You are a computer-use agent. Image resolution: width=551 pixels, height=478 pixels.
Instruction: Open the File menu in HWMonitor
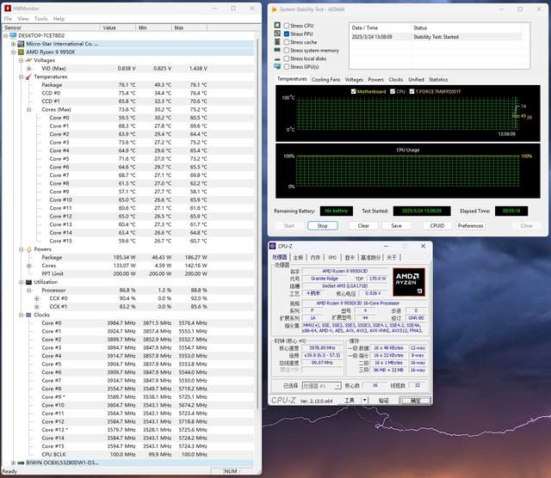coord(8,19)
